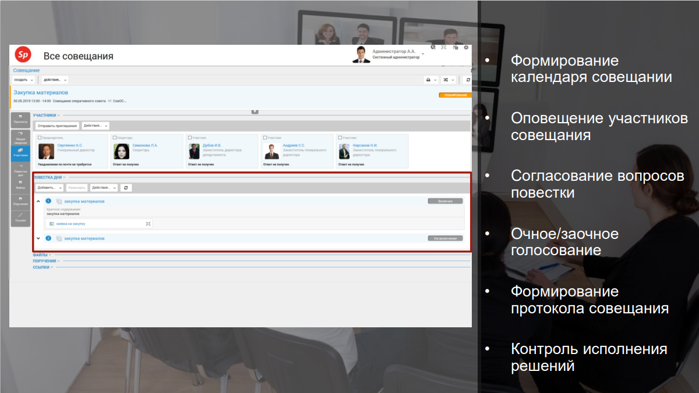Expand the second agenda item закупка материалов

tap(38, 238)
